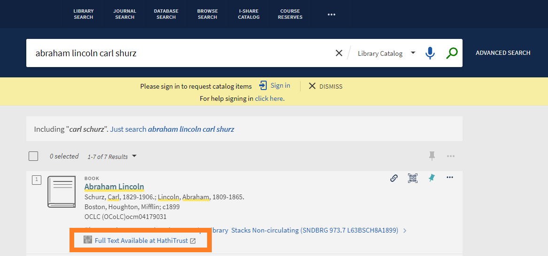Click the gray pin icon above results

(x=432, y=156)
